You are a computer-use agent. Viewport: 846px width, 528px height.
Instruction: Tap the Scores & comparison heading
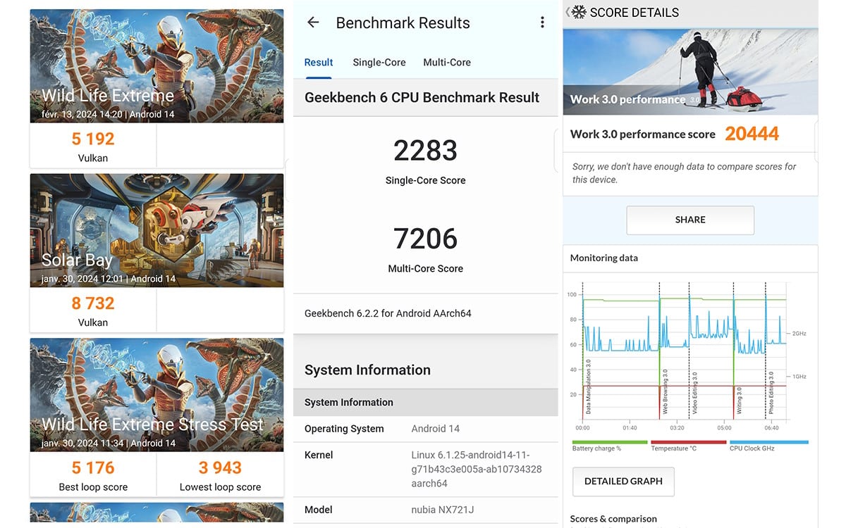[x=613, y=519]
